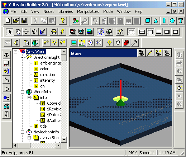The width and height of the screenshot is (186, 157).
Task: Click the Anchor node icon
Action: (6, 55)
